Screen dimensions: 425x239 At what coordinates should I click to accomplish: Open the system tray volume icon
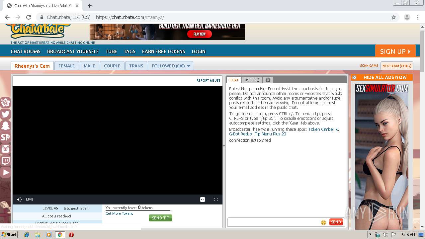[x=385, y=235]
